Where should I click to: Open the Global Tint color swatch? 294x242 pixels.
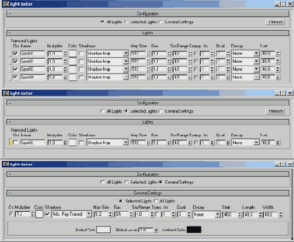coord(103,229)
